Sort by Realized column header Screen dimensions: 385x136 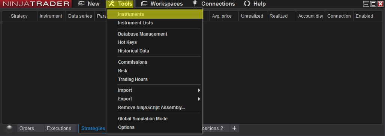281,16
